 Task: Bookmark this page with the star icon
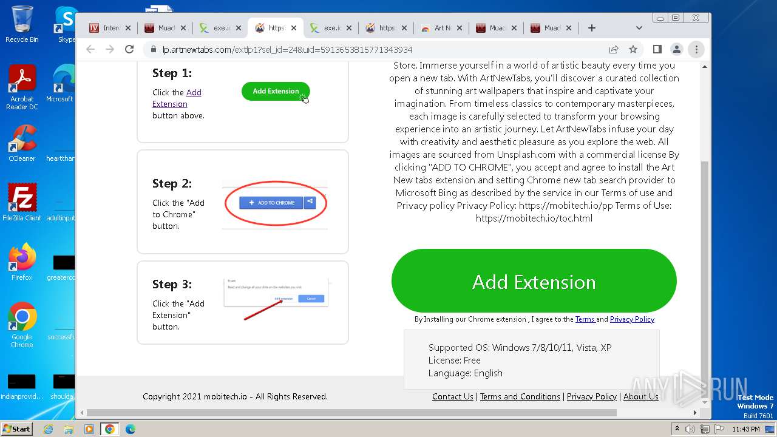tap(633, 50)
